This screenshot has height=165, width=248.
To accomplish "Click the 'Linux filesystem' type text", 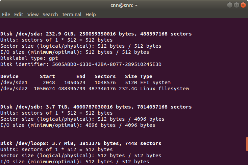I will tap(164, 89).
